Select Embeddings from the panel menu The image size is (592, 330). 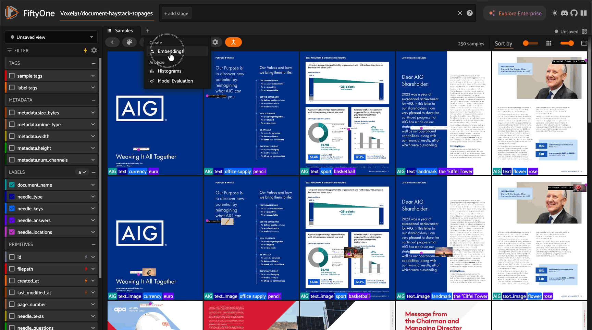pos(177,51)
